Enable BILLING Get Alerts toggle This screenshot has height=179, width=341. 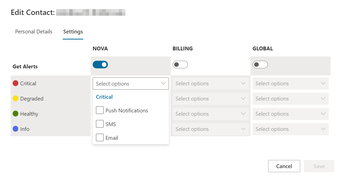tap(180, 65)
